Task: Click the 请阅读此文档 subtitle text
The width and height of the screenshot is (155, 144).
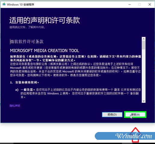Action: (27, 27)
